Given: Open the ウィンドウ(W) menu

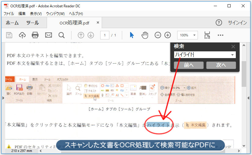Looking at the screenshot, I should coord(55,14).
